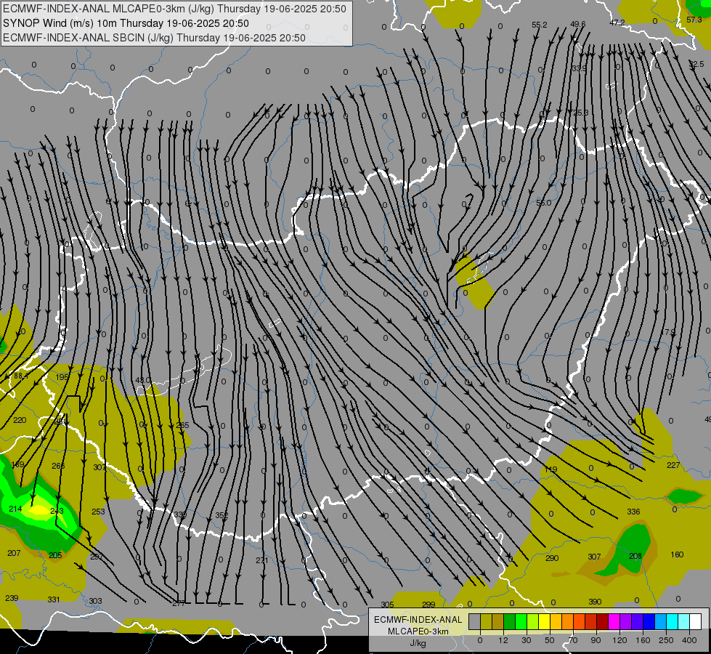Click the legend tick label 250
This screenshot has width=711, height=654.
click(666, 640)
